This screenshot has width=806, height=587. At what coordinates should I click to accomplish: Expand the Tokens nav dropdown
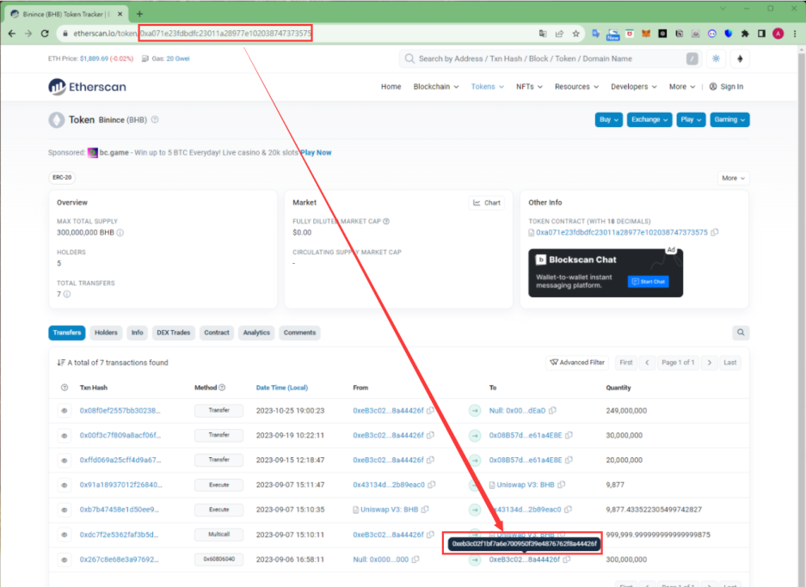tap(488, 87)
